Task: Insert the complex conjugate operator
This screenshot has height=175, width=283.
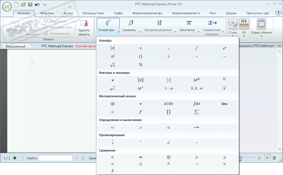Action: tap(113, 142)
